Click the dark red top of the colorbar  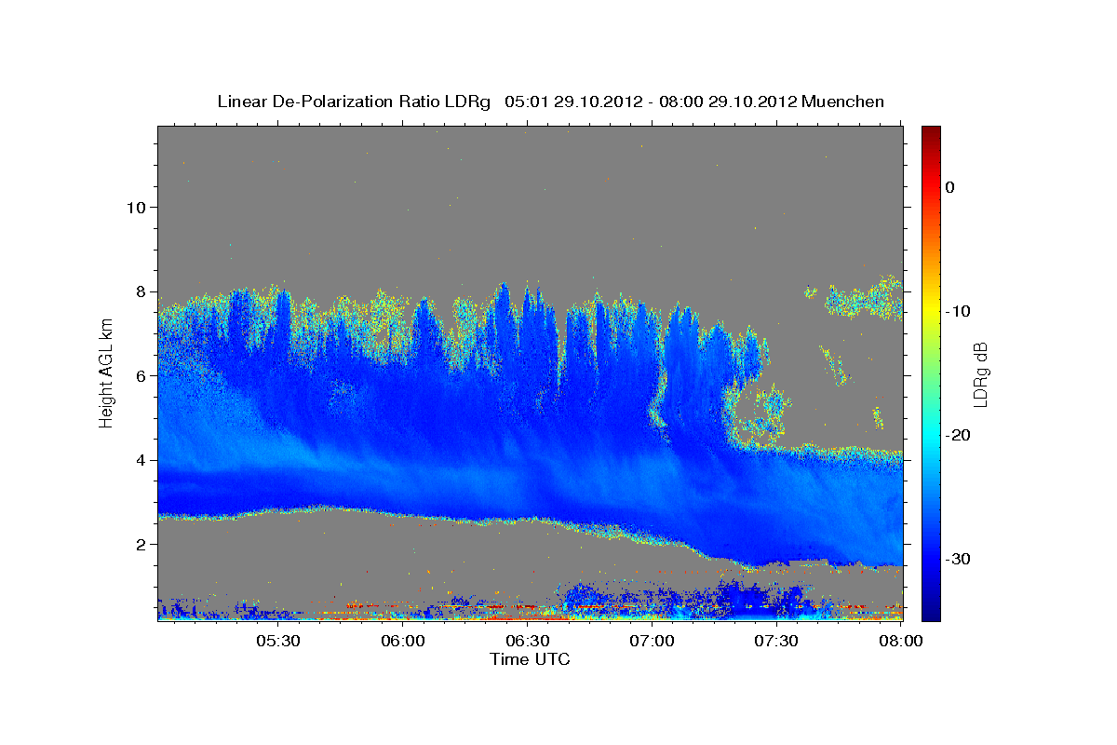(931, 132)
